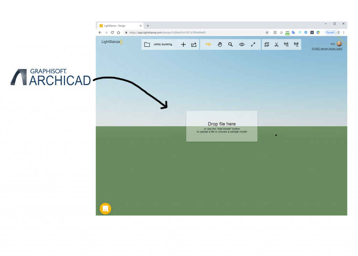This screenshot has height=256, width=358.
Task: Click the LightStanza logo
Action: pos(112,42)
